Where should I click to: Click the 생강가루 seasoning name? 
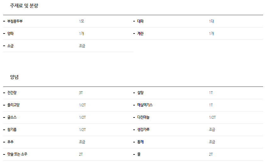click(144, 130)
